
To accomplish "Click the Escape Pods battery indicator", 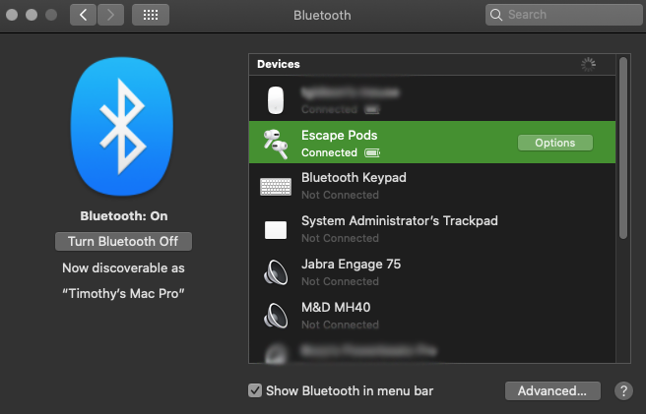I will [372, 153].
